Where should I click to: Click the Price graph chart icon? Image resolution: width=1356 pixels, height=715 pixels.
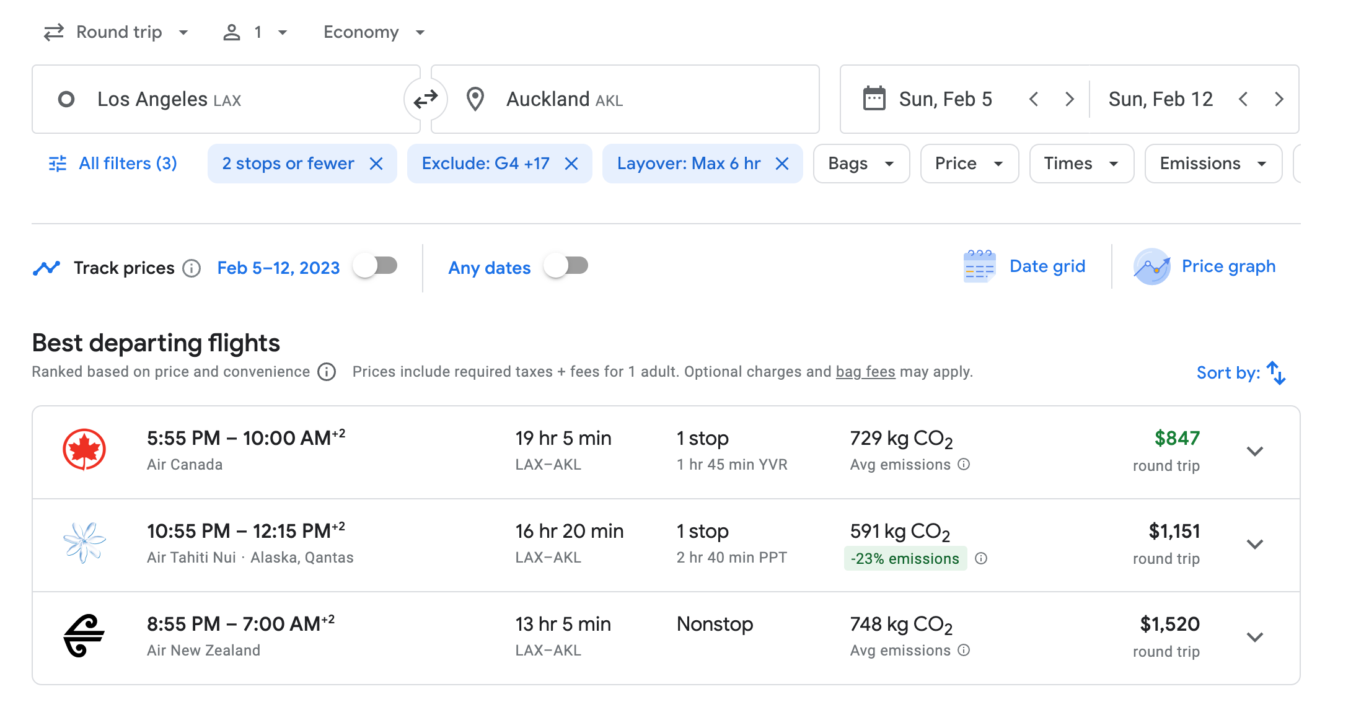click(x=1151, y=266)
